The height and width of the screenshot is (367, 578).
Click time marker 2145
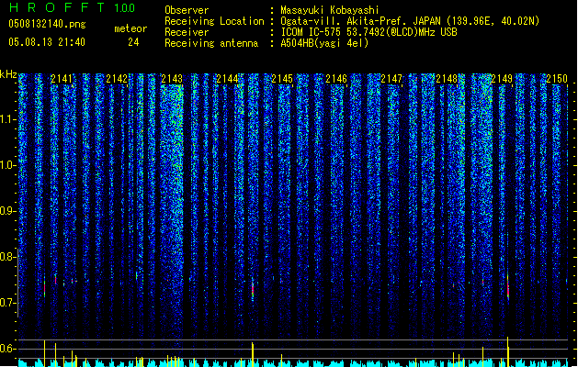click(281, 79)
